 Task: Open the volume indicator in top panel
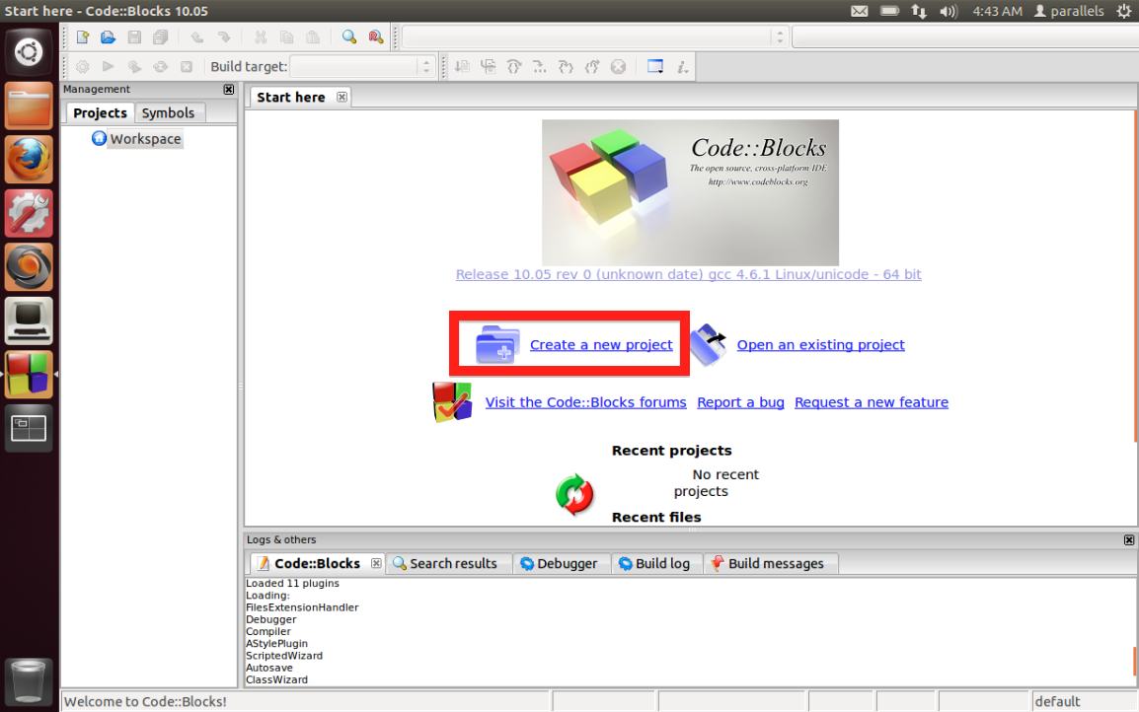(948, 11)
